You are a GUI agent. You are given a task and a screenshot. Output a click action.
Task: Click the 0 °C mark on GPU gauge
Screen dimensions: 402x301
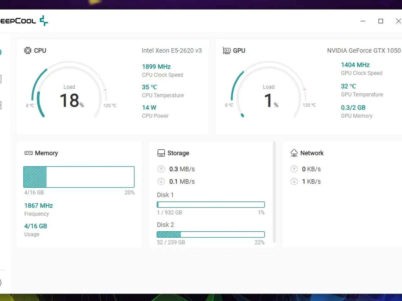tap(229, 105)
